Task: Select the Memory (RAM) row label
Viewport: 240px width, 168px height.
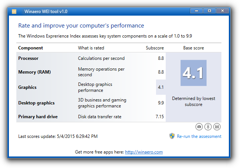Action: click(x=35, y=72)
